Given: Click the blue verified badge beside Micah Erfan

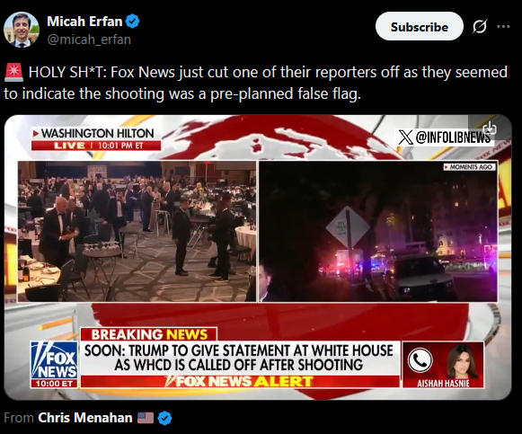Looking at the screenshot, I should click(132, 22).
